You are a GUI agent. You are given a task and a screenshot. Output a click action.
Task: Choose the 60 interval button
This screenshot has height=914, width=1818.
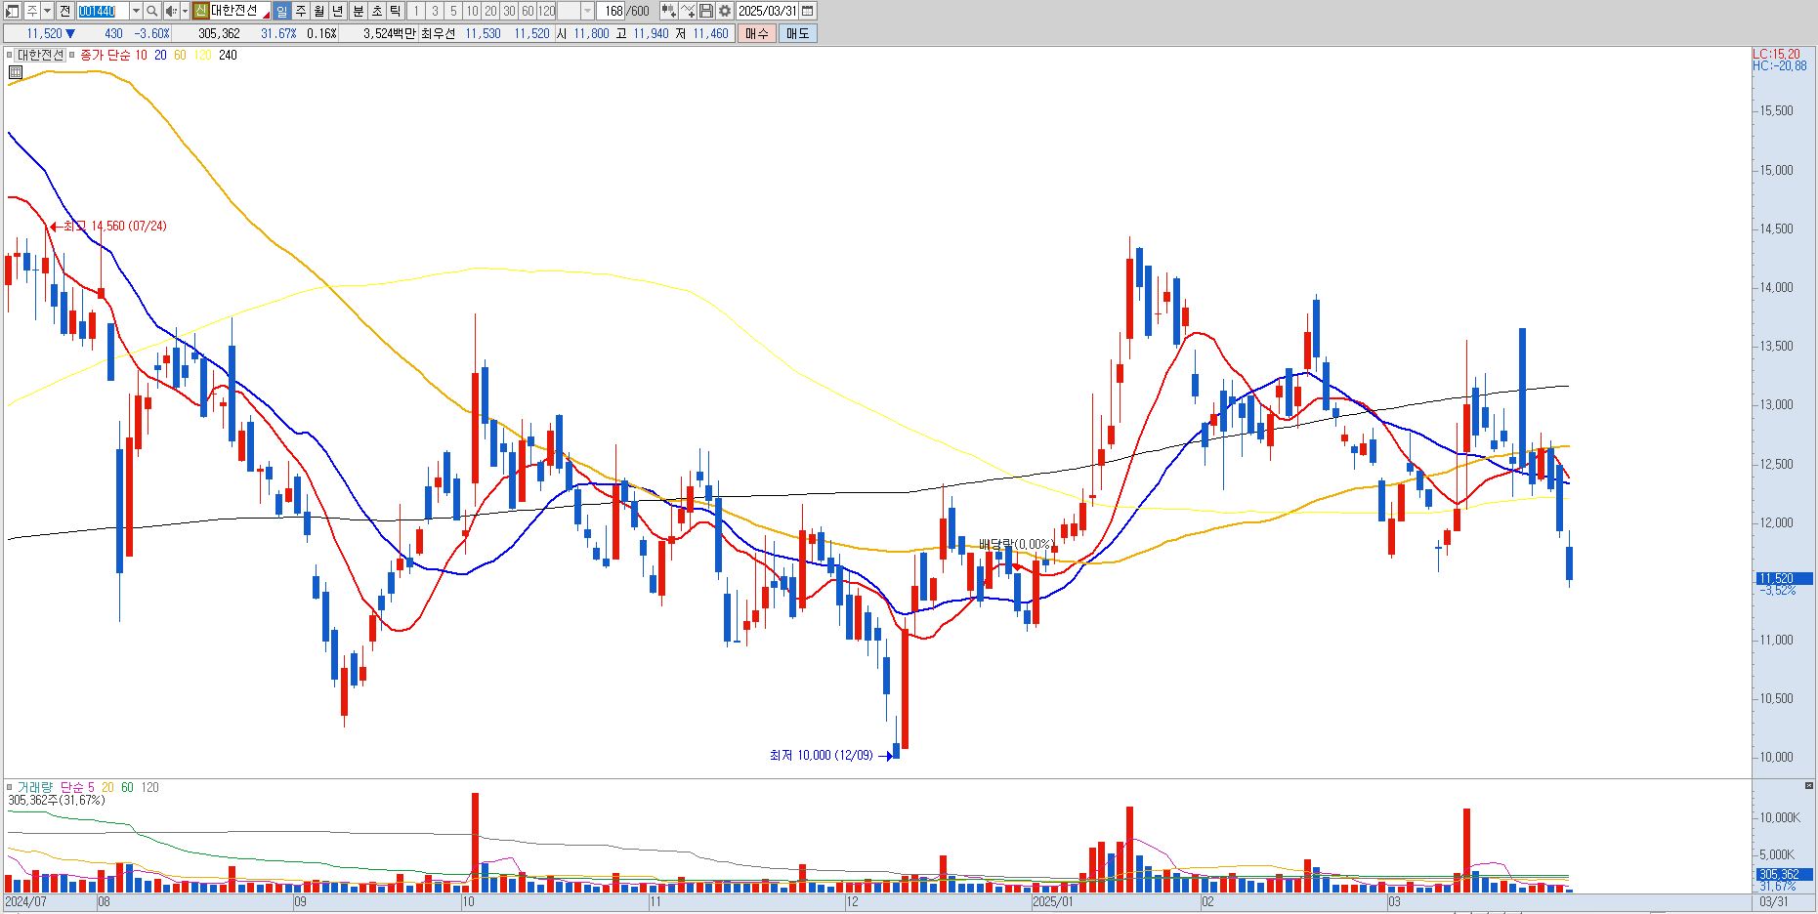(528, 11)
